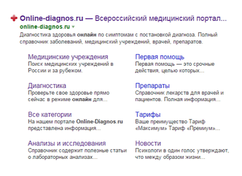Viewport: 242px width, 176px height.
Task: Click the text 'о лабораторных анализах...'
Action: click(x=63, y=157)
